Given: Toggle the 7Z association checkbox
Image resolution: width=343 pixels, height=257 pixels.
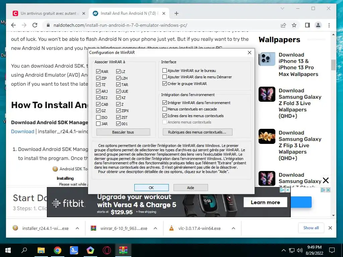Looking at the screenshot, I should click(98, 85).
